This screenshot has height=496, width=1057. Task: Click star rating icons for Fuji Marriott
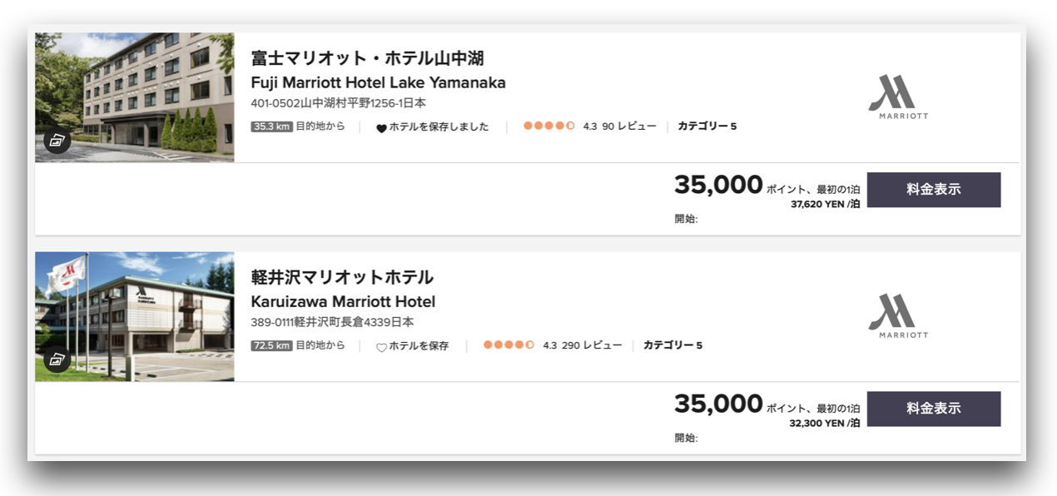click(549, 126)
